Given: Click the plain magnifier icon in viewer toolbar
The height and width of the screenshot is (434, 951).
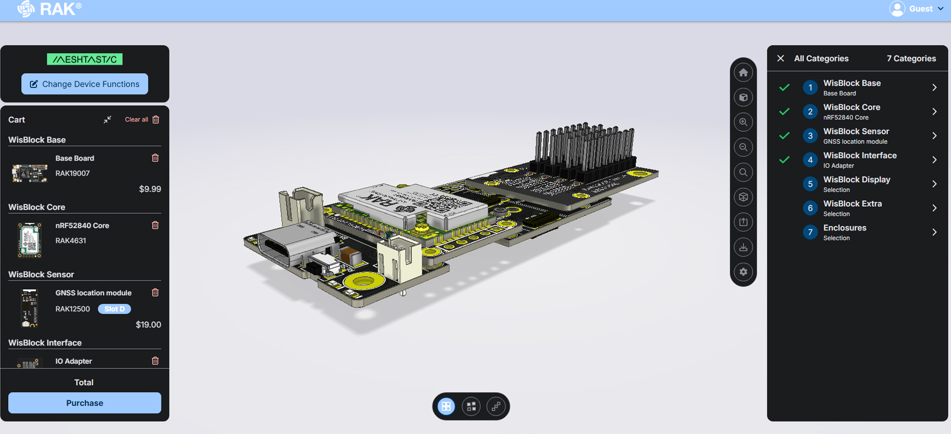Looking at the screenshot, I should coord(743,172).
